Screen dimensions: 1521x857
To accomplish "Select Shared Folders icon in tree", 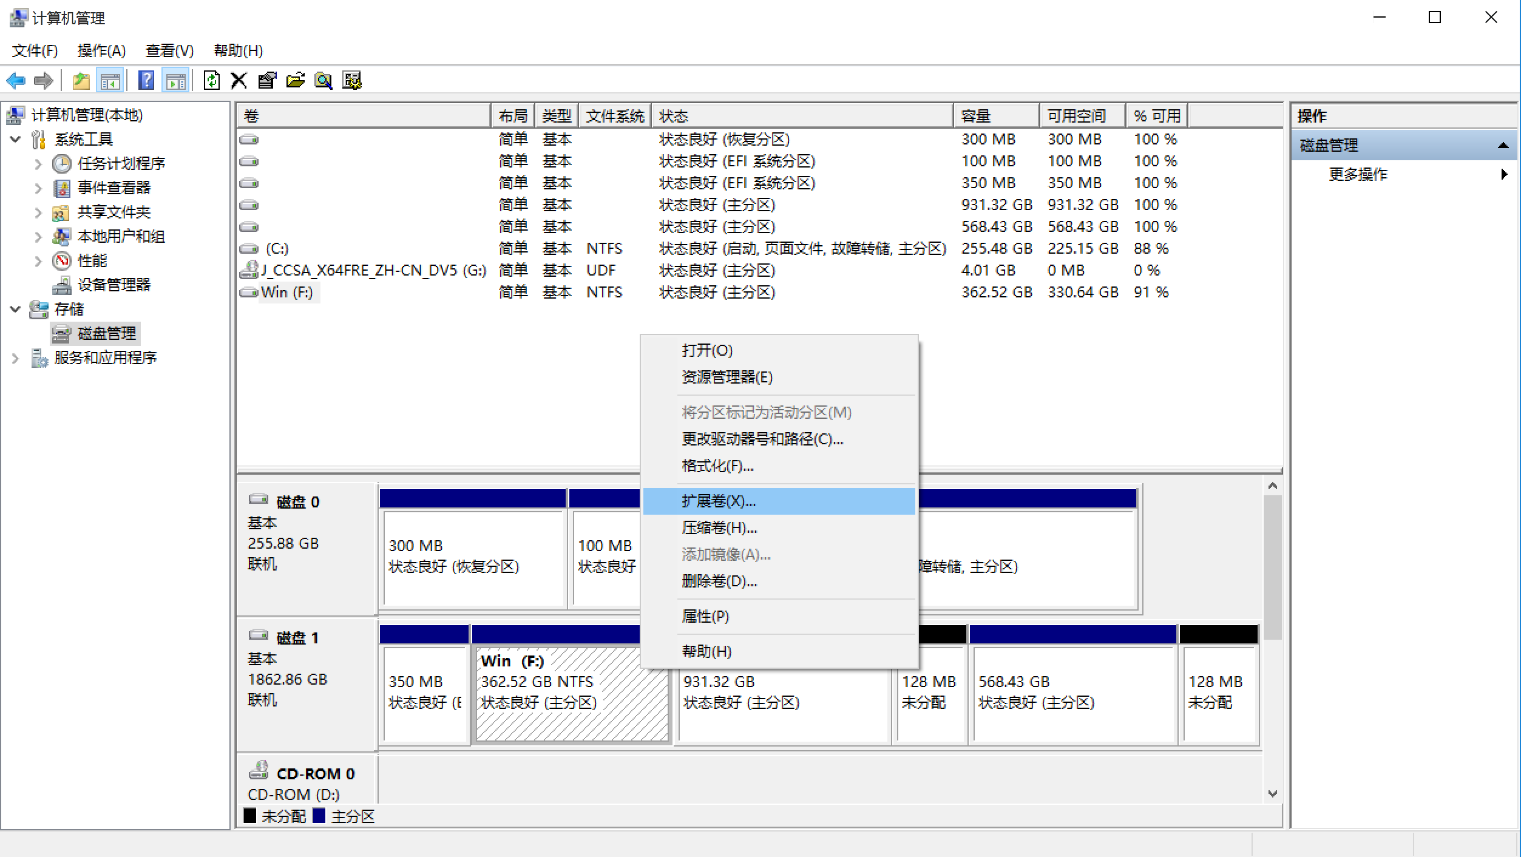I will [61, 212].
